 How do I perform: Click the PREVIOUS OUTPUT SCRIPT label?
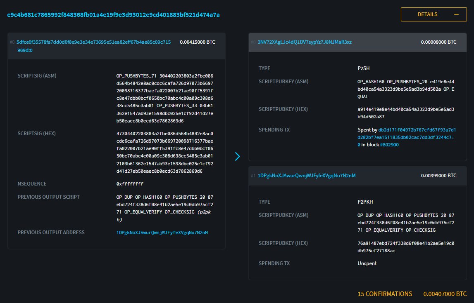[x=49, y=197]
